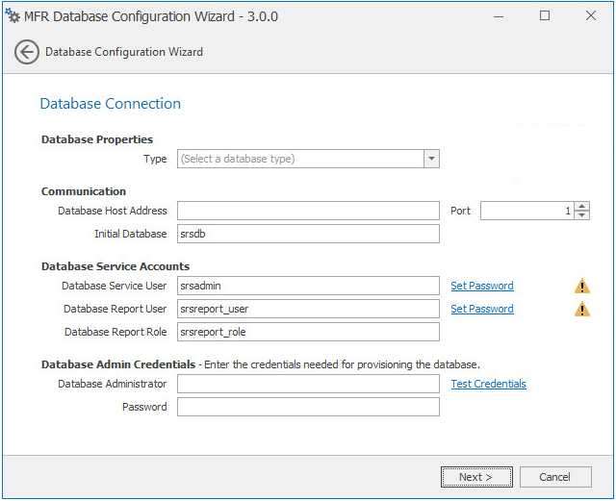
Task: Set Password for Database Service User
Action: pos(482,286)
